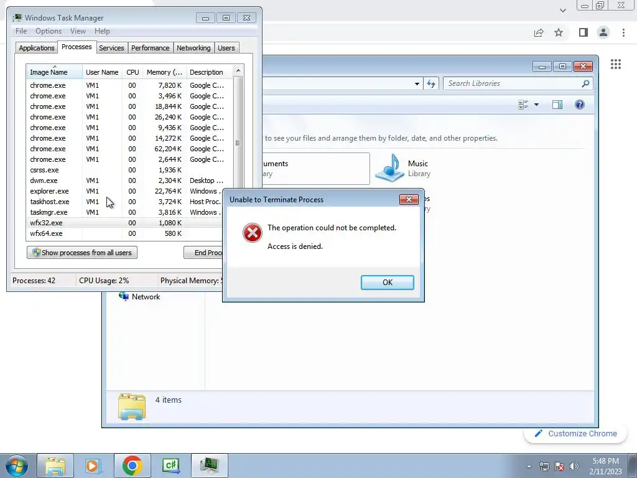This screenshot has height=478, width=637.
Task: Select the Network item in navigation pane
Action: [x=139, y=297]
